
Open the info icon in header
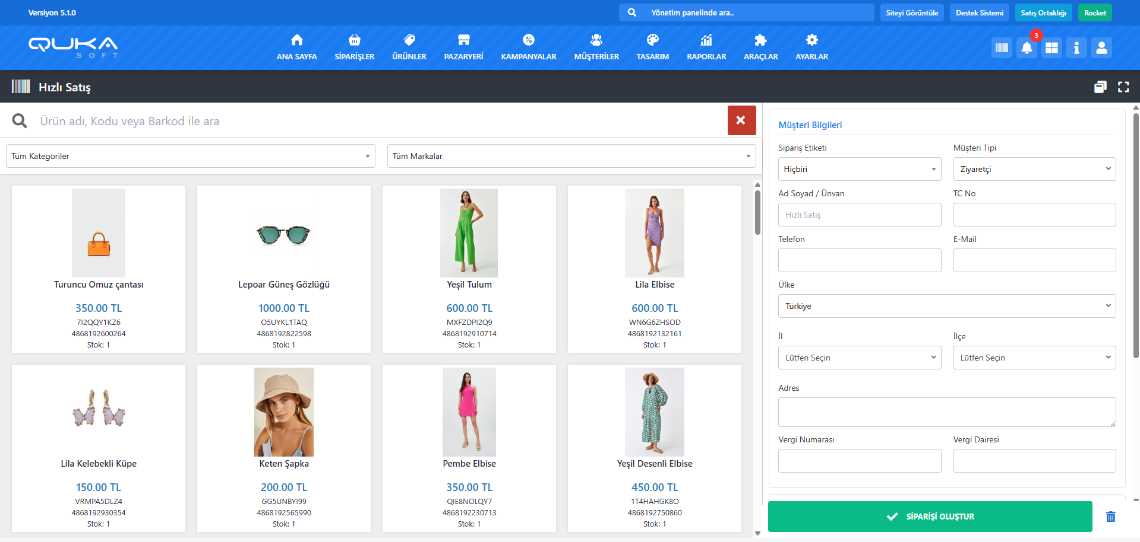point(1076,48)
